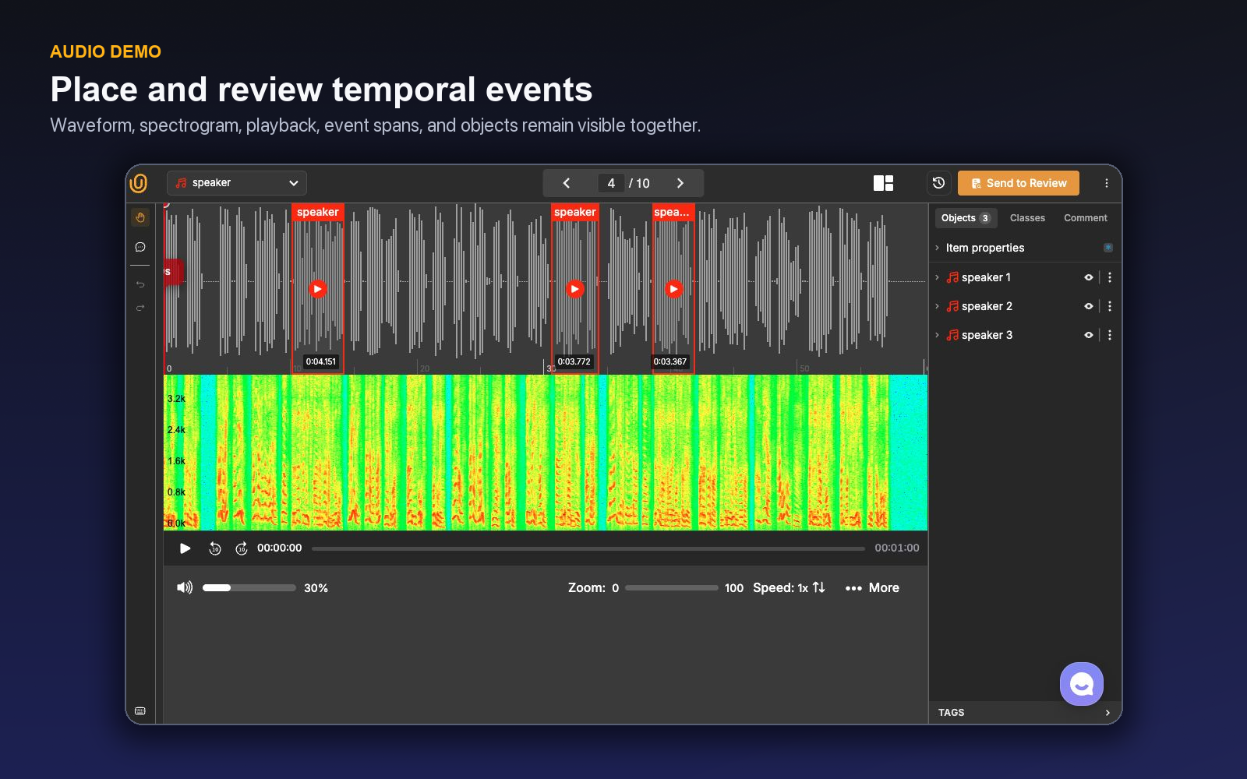Expand speaker 1 object row
The image size is (1247, 779).
pyautogui.click(x=937, y=277)
